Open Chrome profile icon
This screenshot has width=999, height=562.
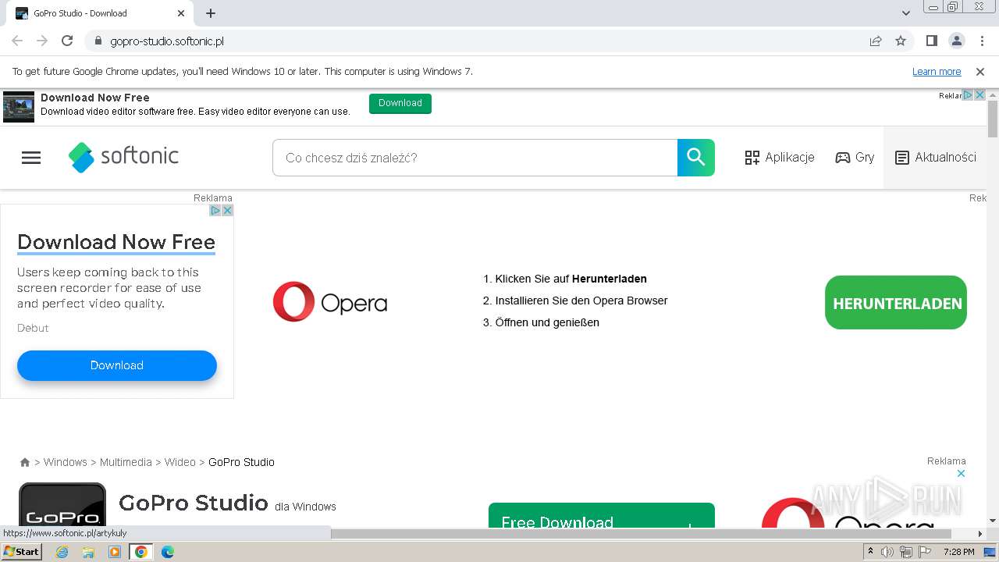click(957, 41)
